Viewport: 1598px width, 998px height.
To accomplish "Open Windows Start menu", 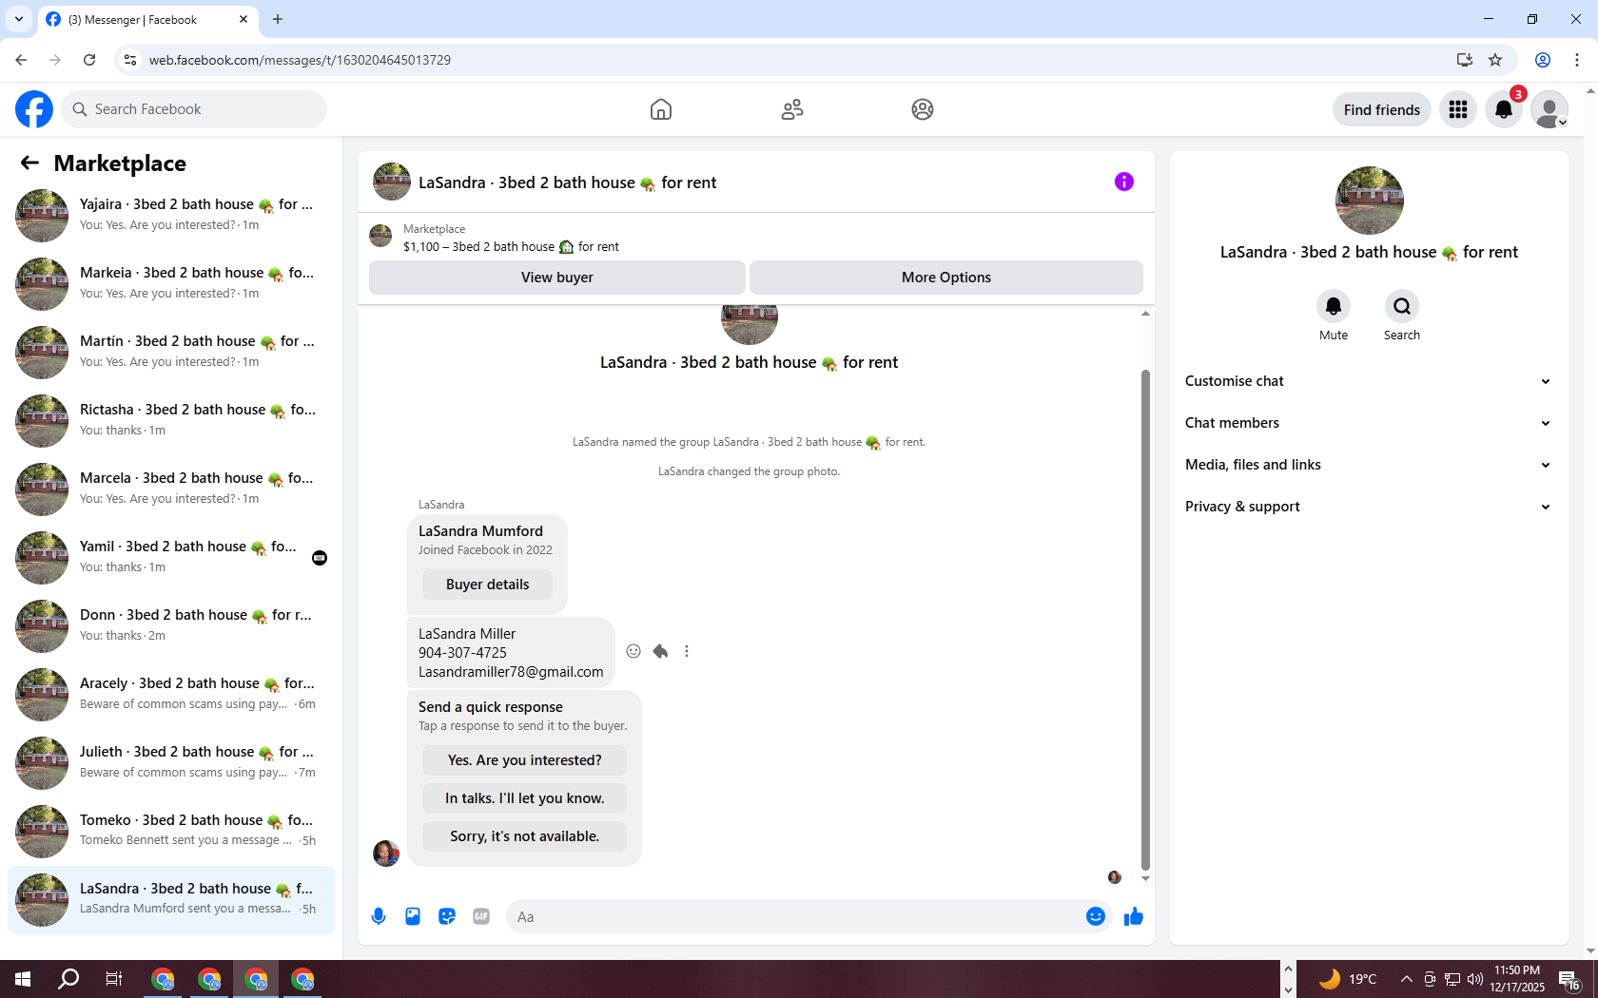I will point(23,979).
